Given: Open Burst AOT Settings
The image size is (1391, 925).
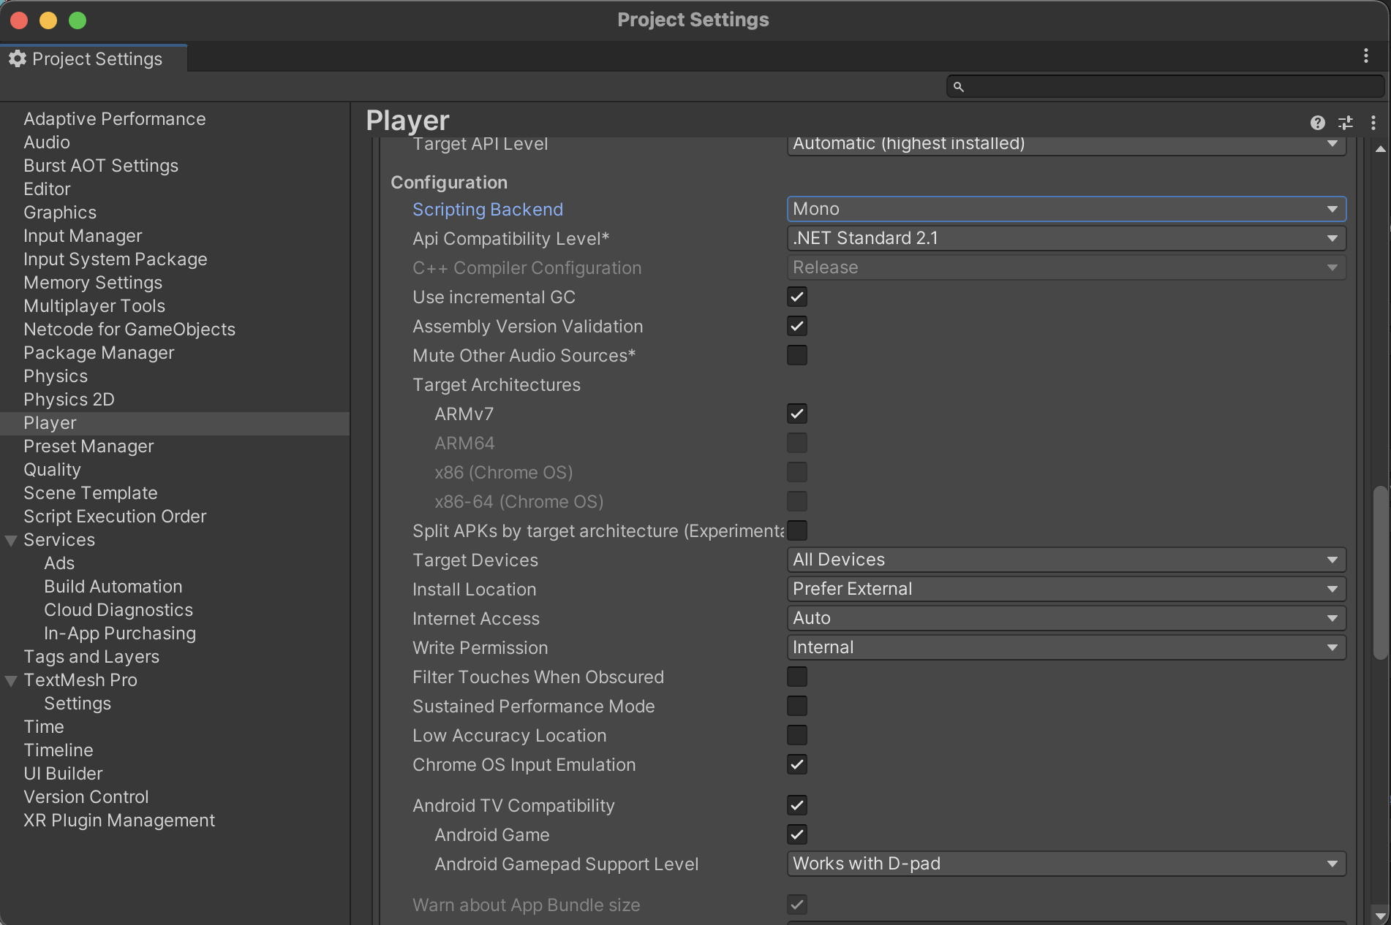Looking at the screenshot, I should point(101,166).
